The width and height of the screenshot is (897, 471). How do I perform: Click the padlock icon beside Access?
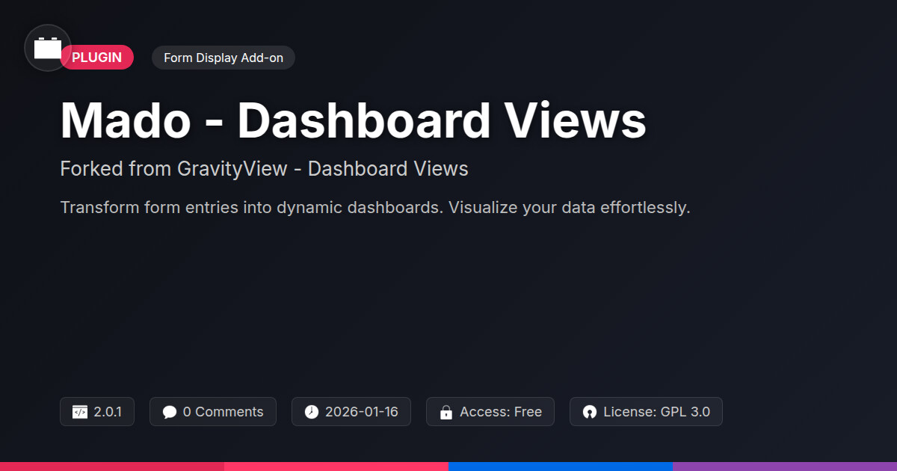click(446, 412)
